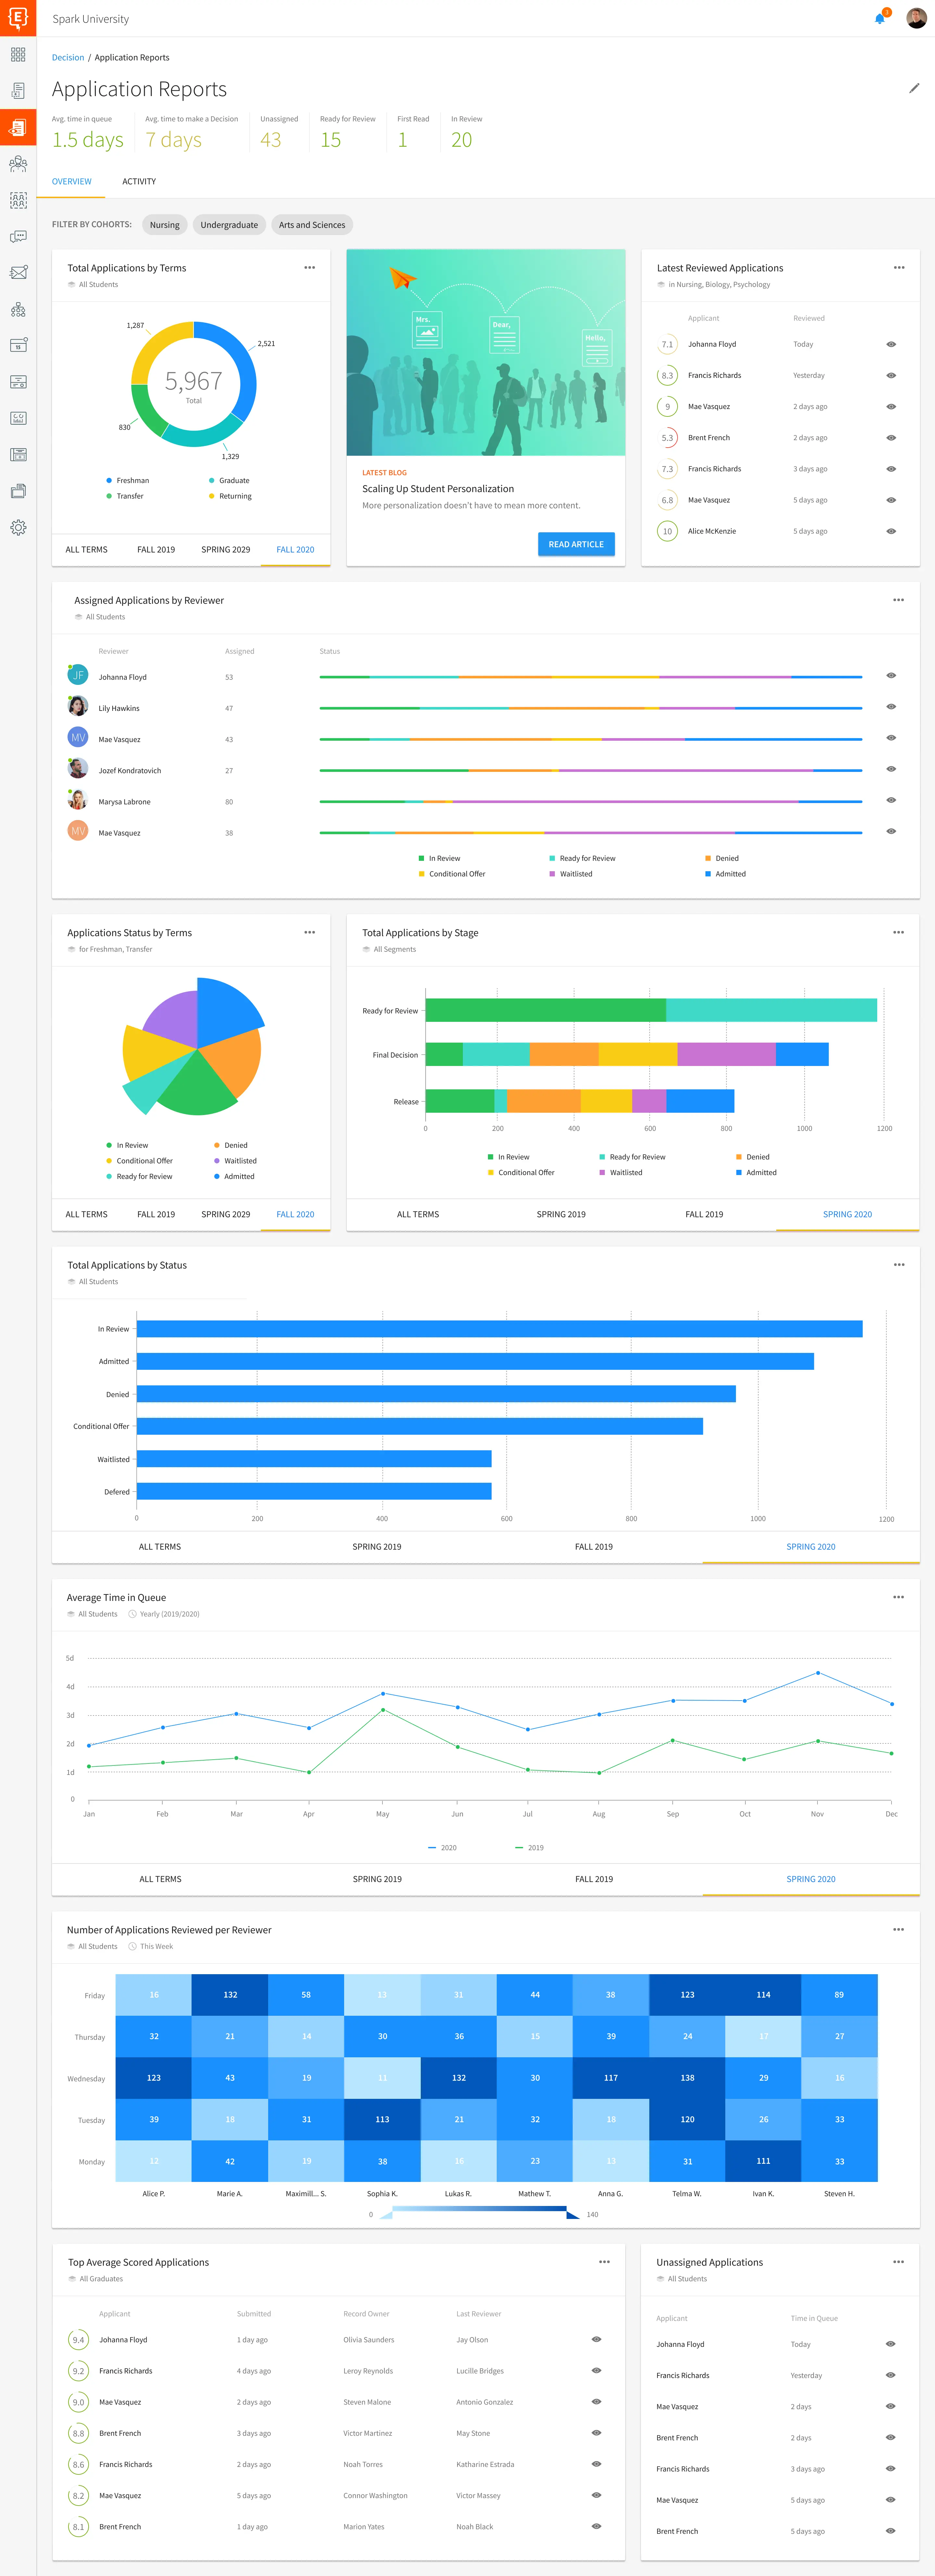Open the chat bubbles icon in the sidebar

click(18, 237)
